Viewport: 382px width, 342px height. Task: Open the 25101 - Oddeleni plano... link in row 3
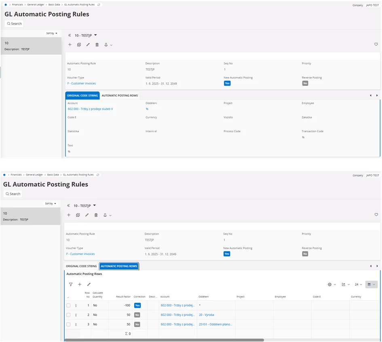click(215, 324)
